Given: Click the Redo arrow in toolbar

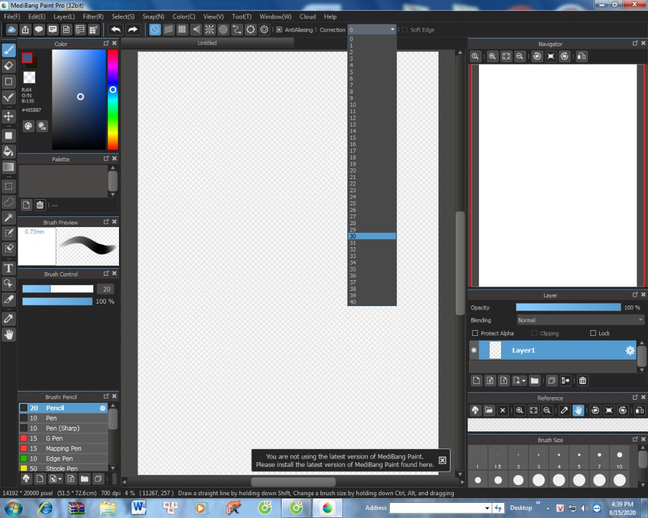Looking at the screenshot, I should (x=132, y=30).
